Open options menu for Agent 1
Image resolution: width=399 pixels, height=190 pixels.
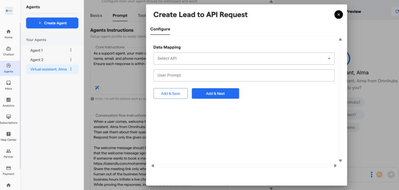pyautogui.click(x=71, y=50)
